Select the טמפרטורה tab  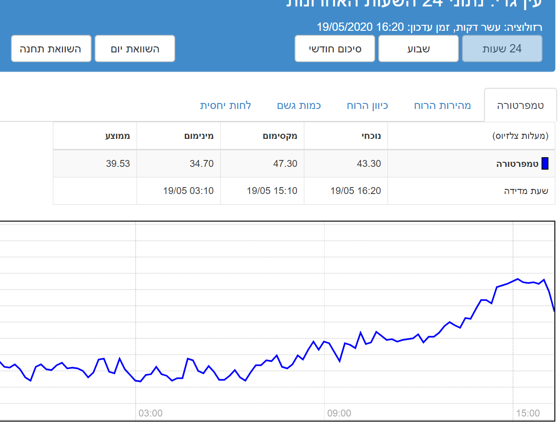click(x=520, y=106)
